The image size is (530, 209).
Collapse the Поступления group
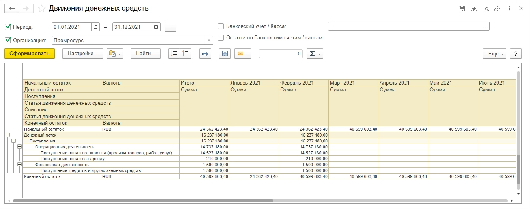pyautogui.click(x=13, y=141)
